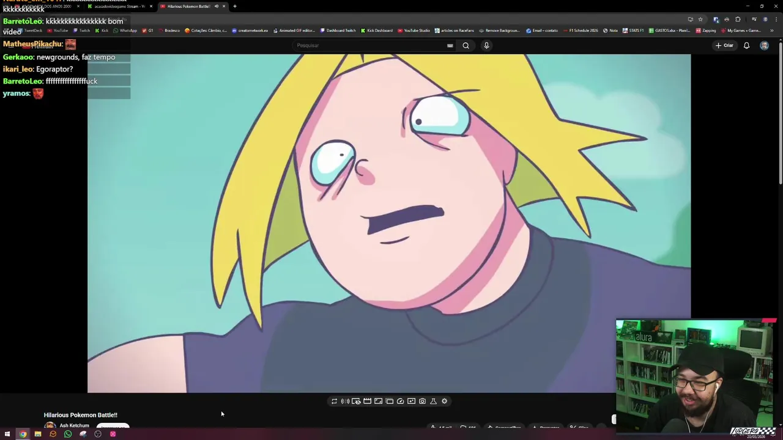783x440 pixels.
Task: Open the YouTube Studio bookmark
Action: coord(414,31)
